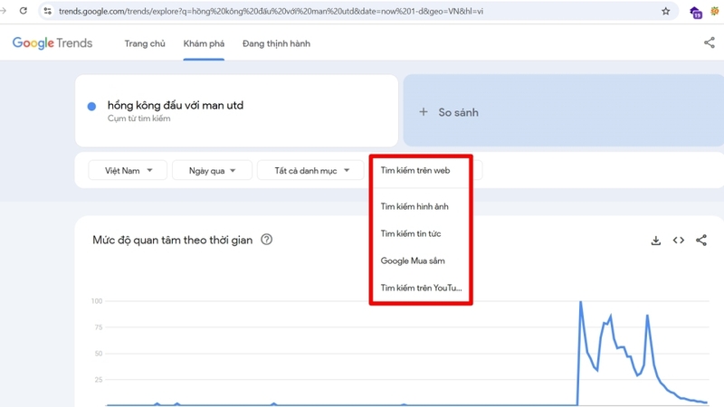Open the Tất cả danh mục dropdown
The height and width of the screenshot is (407, 724).
pyautogui.click(x=310, y=171)
